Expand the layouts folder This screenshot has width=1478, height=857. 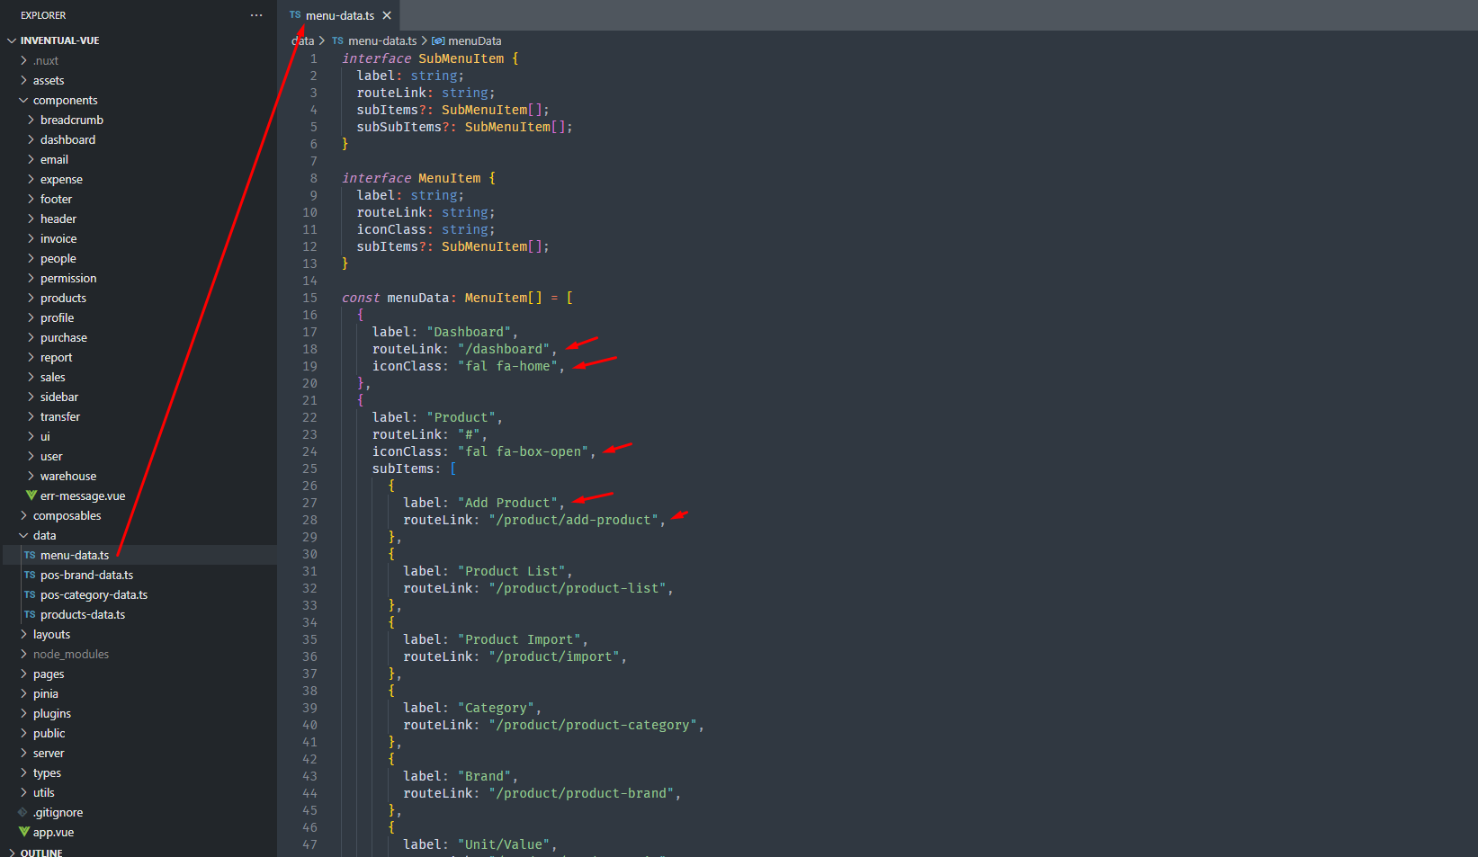coord(51,634)
